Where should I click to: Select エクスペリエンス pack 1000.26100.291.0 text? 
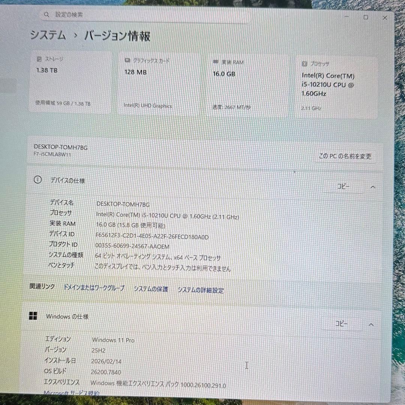[158, 384]
